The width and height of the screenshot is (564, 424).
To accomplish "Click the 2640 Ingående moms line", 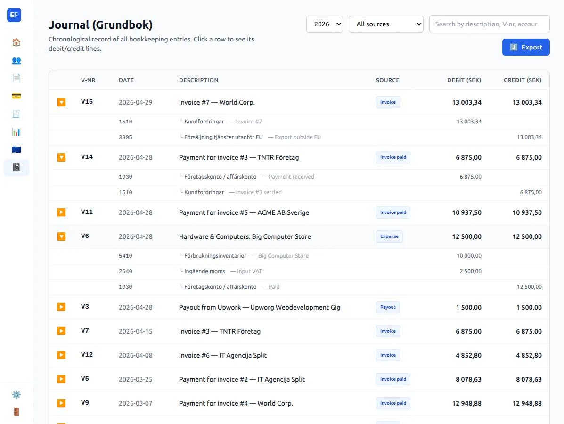I will pos(299,271).
